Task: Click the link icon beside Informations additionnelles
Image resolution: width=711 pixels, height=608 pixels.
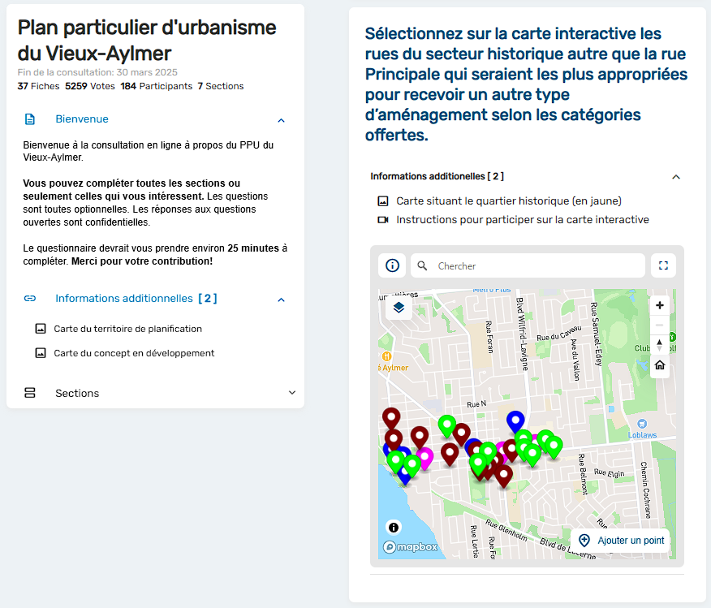Action: pos(30,299)
